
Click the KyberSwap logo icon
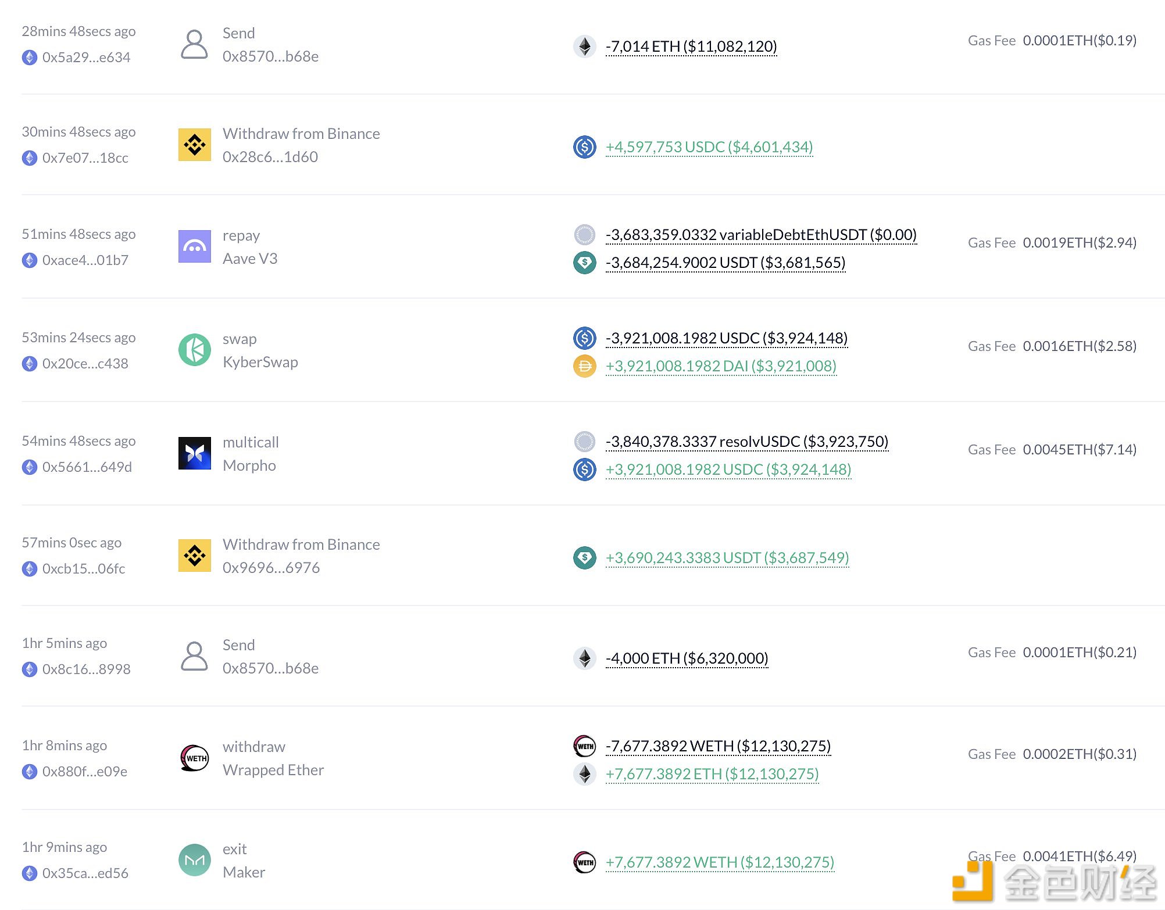pyautogui.click(x=194, y=350)
